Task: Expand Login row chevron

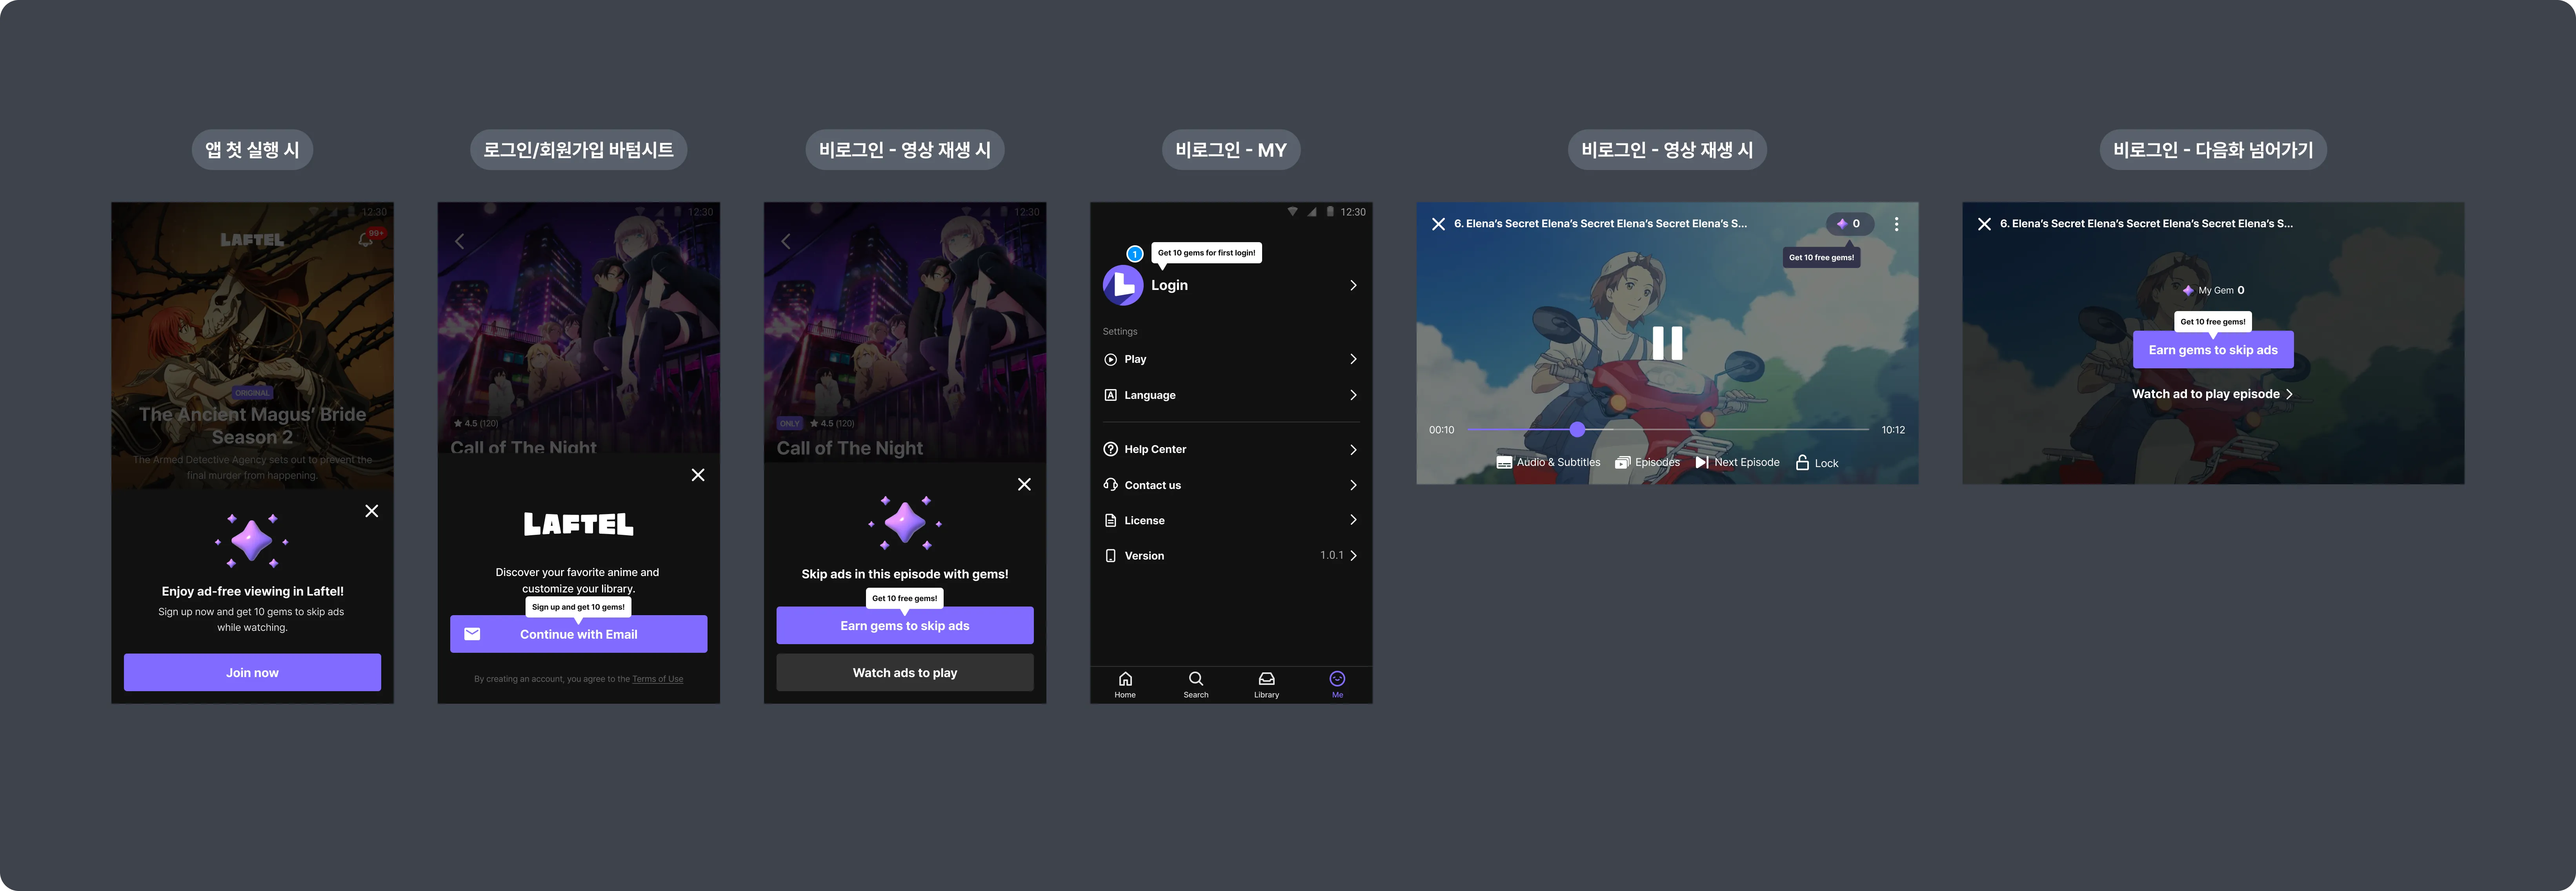Action: 1353,286
